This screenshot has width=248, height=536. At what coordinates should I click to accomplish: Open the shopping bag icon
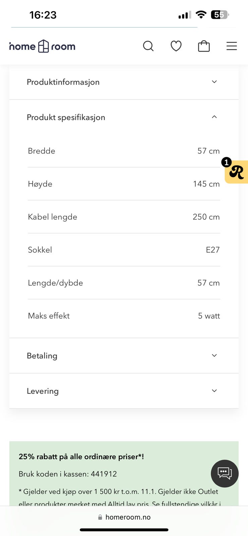coord(204,46)
